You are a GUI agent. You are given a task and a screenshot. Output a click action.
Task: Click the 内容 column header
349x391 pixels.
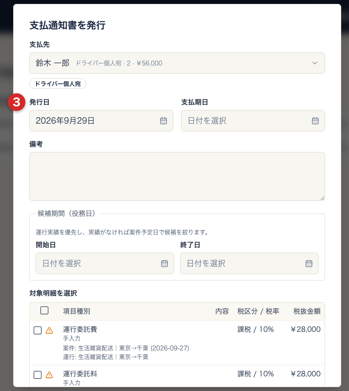pos(222,311)
